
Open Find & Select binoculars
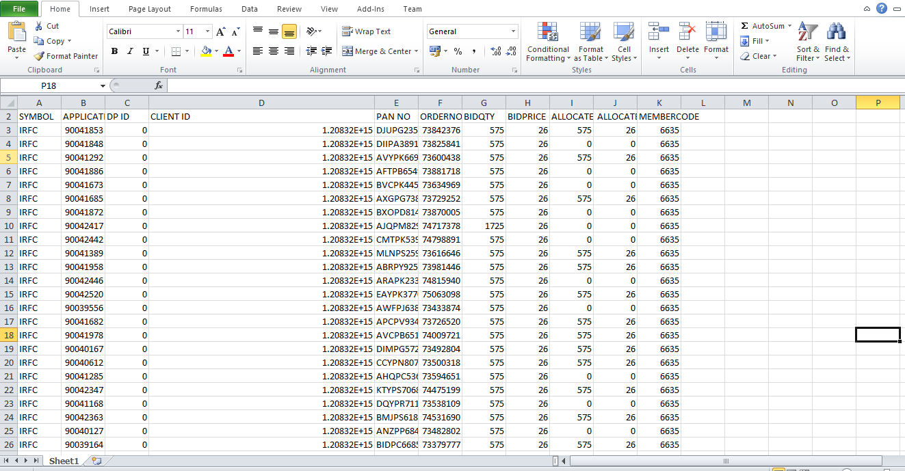(837, 42)
